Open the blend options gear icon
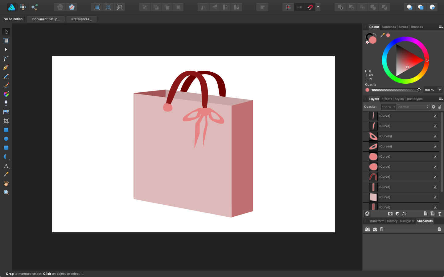The width and height of the screenshot is (444, 277). point(434,107)
